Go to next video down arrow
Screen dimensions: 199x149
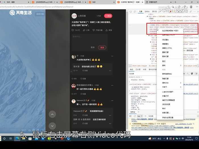52,126
